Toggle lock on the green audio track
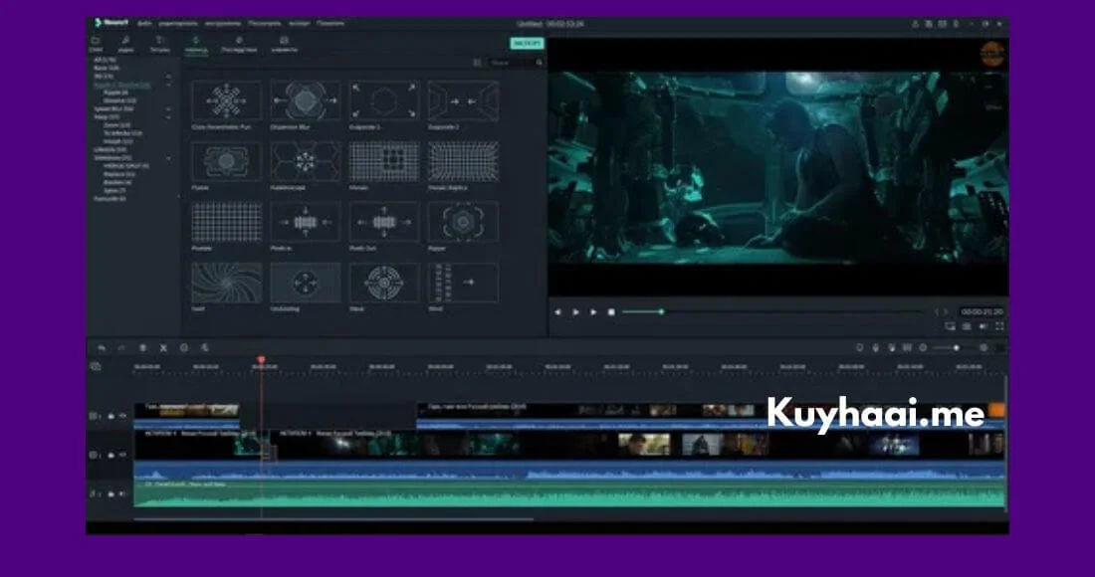 pos(111,494)
